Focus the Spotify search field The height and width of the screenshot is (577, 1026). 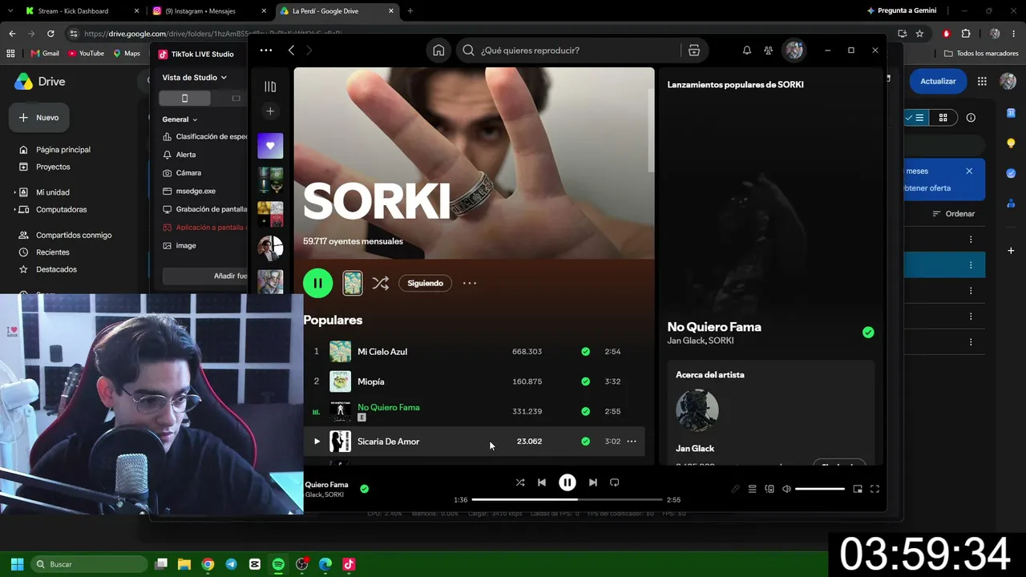click(x=568, y=50)
